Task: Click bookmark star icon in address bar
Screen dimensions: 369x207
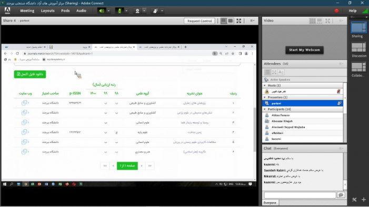Action: pos(233,54)
